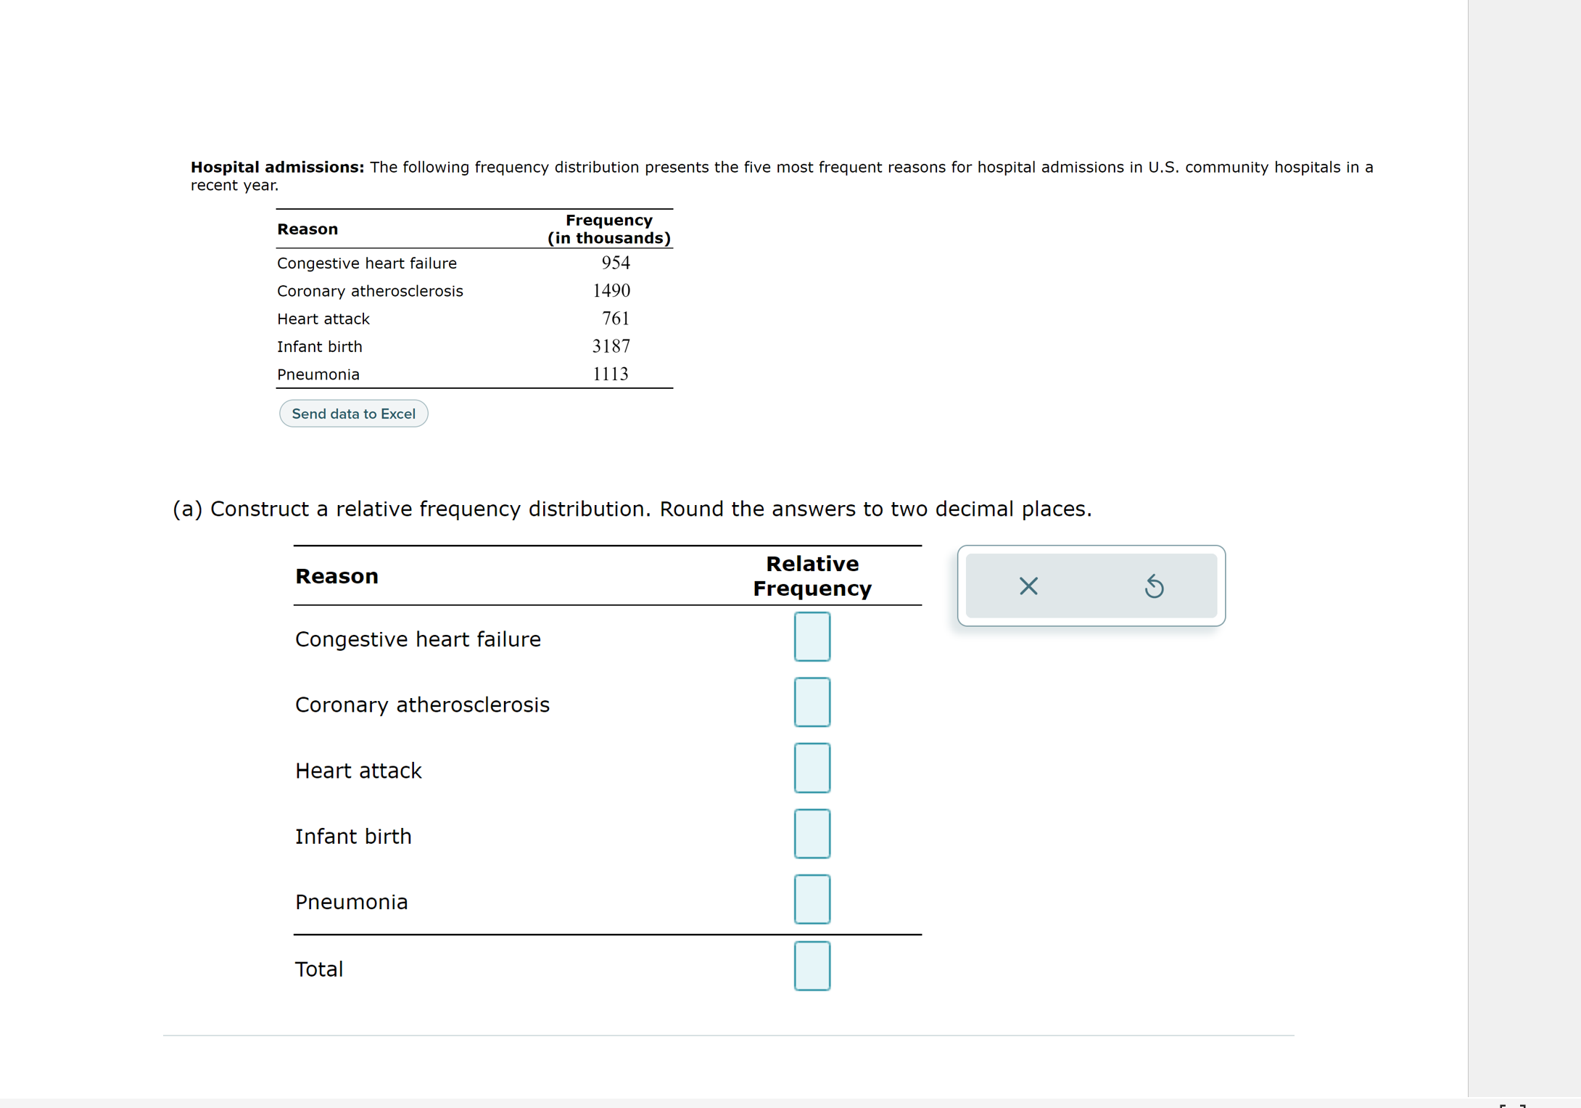Click the Total row label in answer table
Viewport: 1581px width, 1108px height.
[319, 969]
